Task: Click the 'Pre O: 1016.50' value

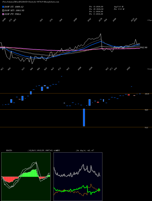Action: point(96,6)
